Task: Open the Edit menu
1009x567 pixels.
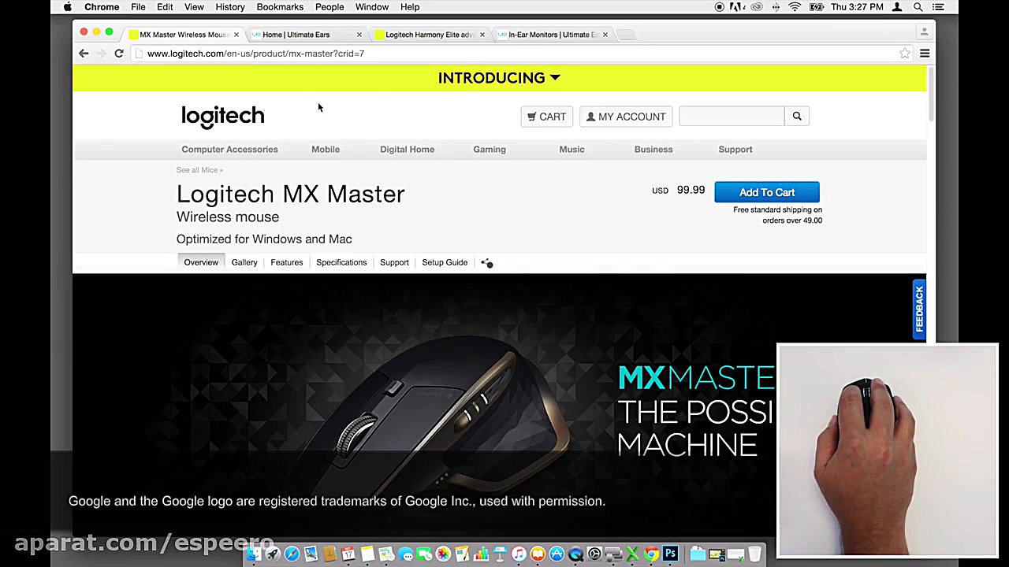Action: (x=165, y=7)
